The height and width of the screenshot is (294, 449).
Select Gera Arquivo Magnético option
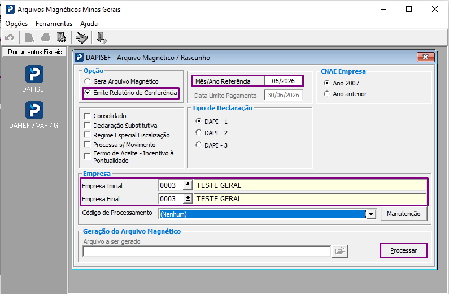[x=88, y=81]
